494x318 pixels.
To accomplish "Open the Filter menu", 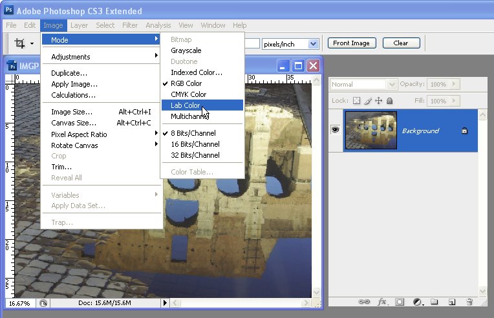I will point(130,25).
